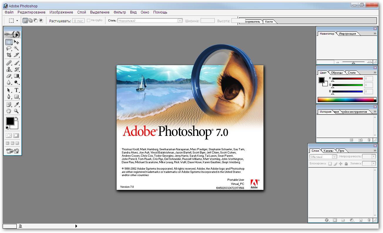Select the Rectangle shape tool

(16, 97)
